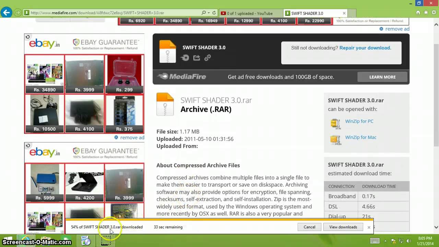Close the SWIFT SHADER 3.0 tab

point(344,13)
